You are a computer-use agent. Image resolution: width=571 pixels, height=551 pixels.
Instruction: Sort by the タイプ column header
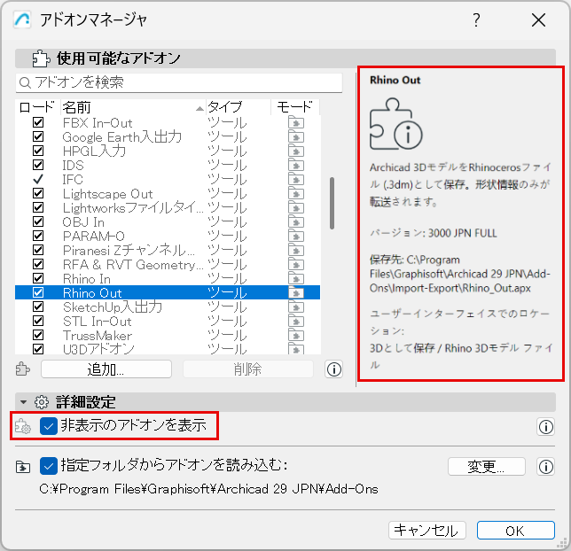(x=239, y=107)
